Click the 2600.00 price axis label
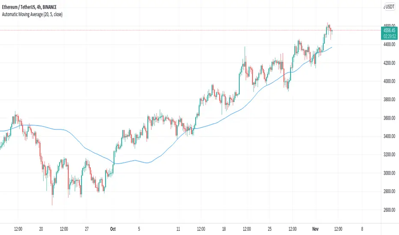The height and width of the screenshot is (235, 399). (389, 210)
